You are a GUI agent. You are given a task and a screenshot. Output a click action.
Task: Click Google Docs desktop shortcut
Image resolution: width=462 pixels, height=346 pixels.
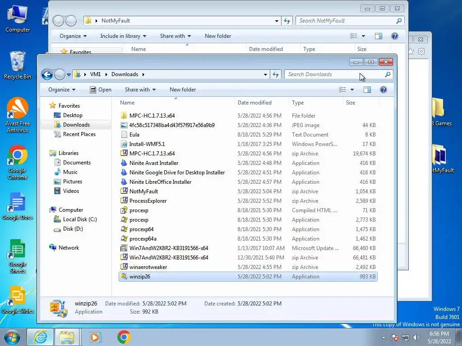(x=18, y=206)
